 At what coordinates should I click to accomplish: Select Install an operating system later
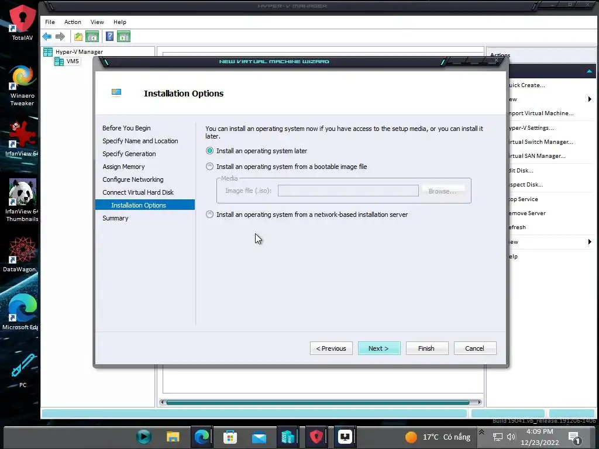tap(257, 151)
